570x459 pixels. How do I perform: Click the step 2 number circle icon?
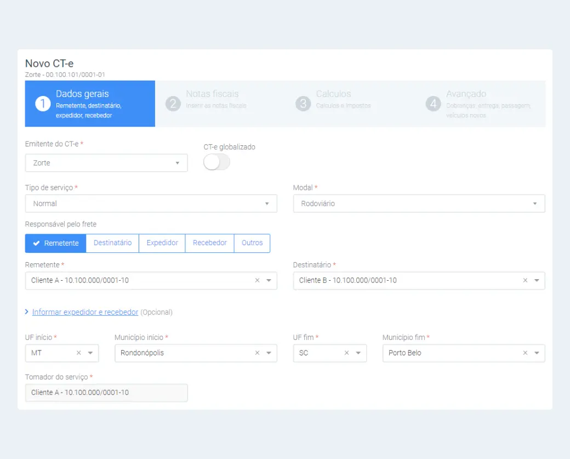pyautogui.click(x=173, y=104)
